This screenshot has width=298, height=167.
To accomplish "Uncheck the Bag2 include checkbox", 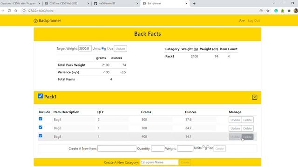I will pos(41,127).
